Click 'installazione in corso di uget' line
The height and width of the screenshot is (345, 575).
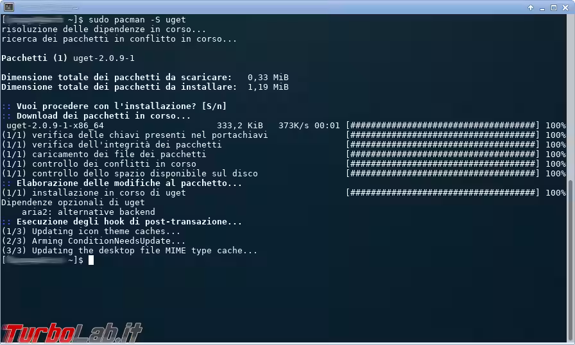click(x=94, y=192)
